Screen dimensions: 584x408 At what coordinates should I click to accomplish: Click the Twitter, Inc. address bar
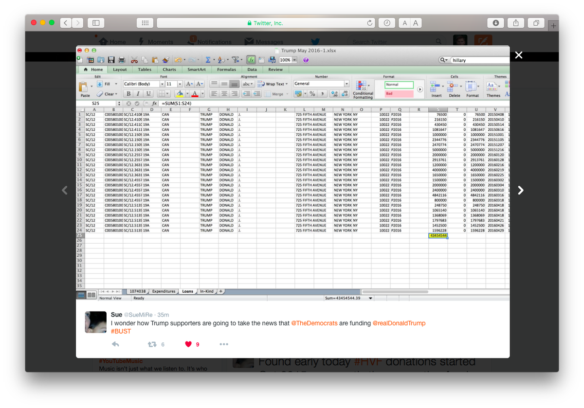click(x=265, y=23)
